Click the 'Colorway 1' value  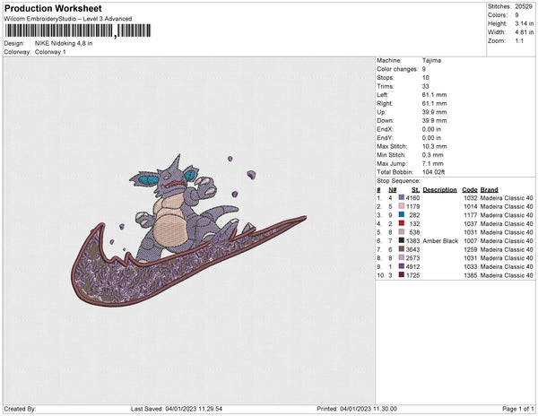[50, 52]
